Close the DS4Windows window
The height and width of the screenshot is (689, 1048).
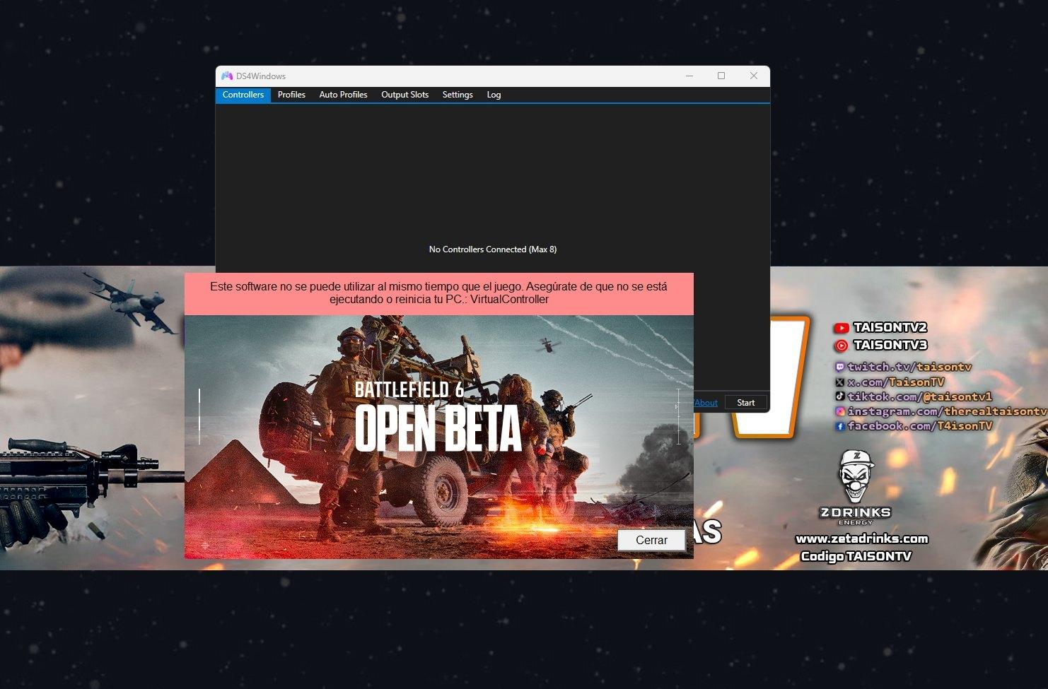[x=754, y=76]
